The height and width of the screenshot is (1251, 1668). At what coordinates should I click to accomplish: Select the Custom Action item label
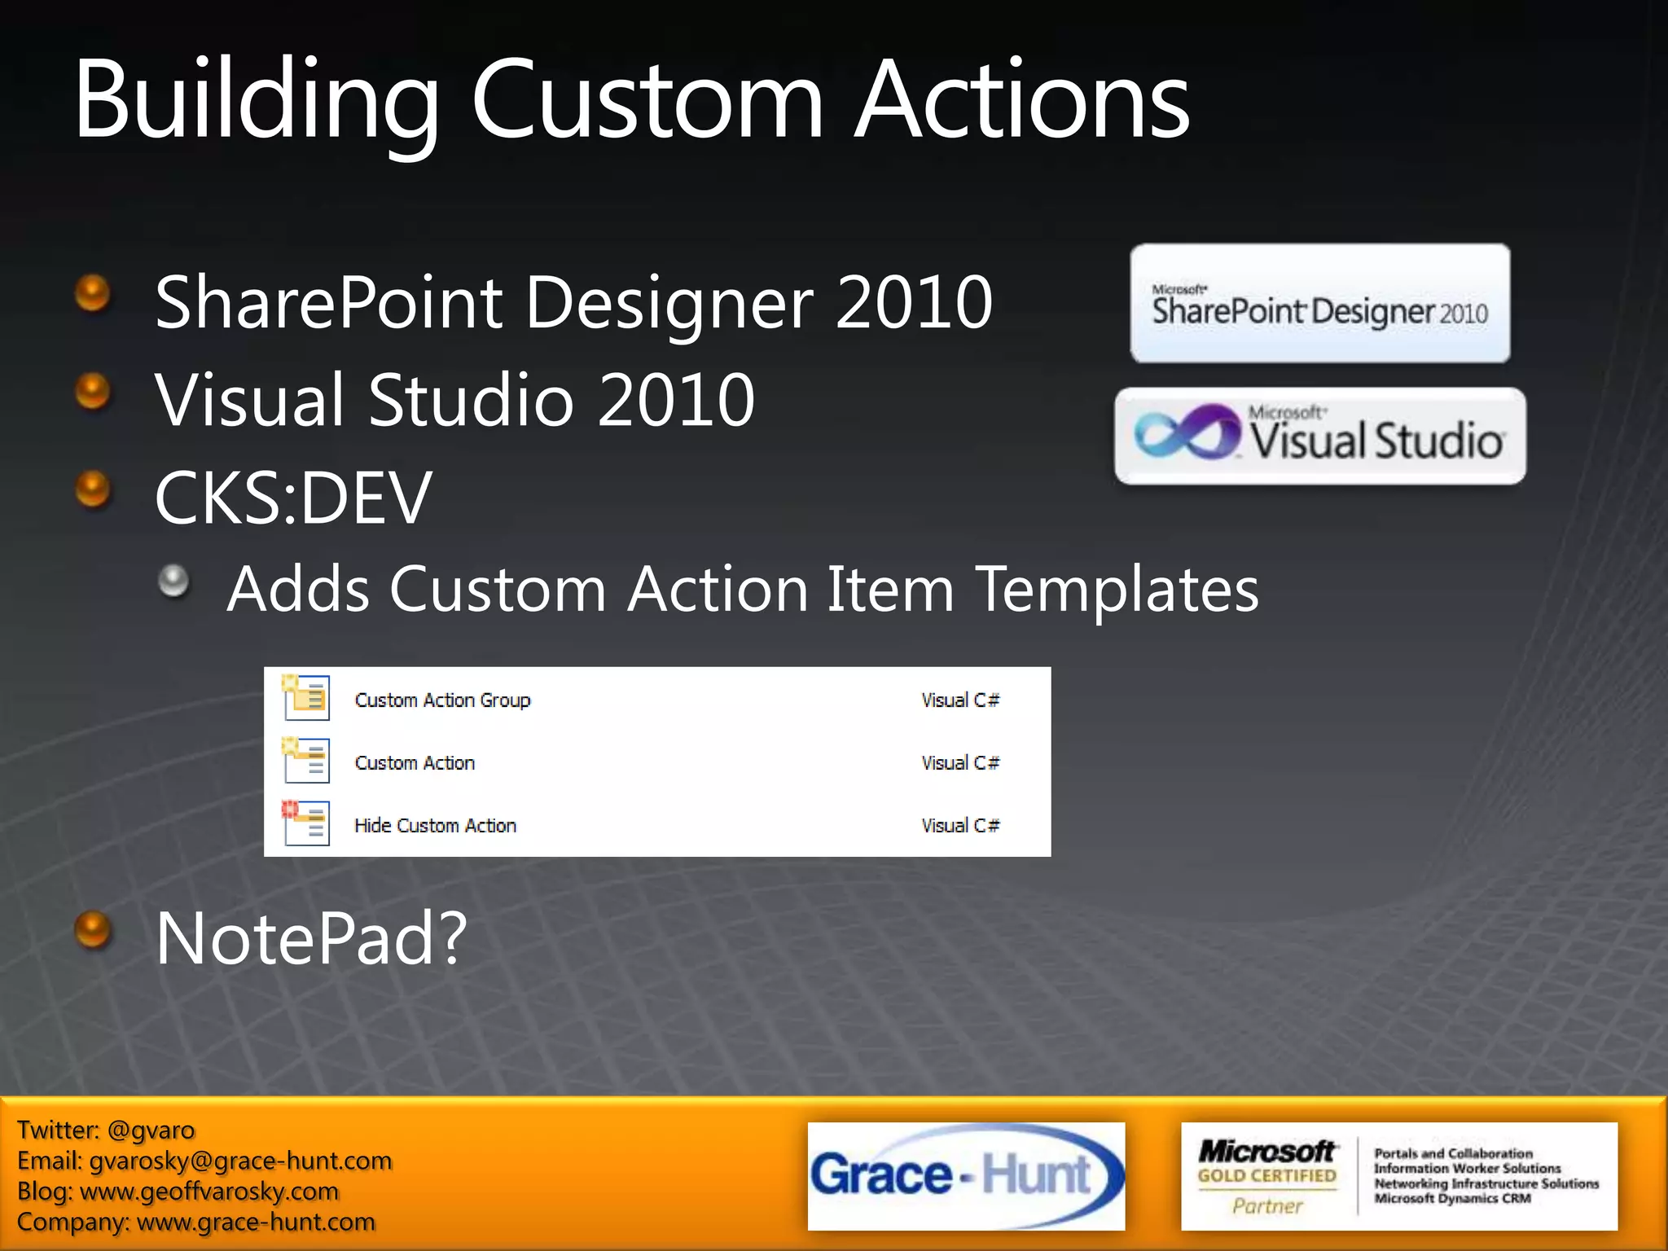pos(415,763)
